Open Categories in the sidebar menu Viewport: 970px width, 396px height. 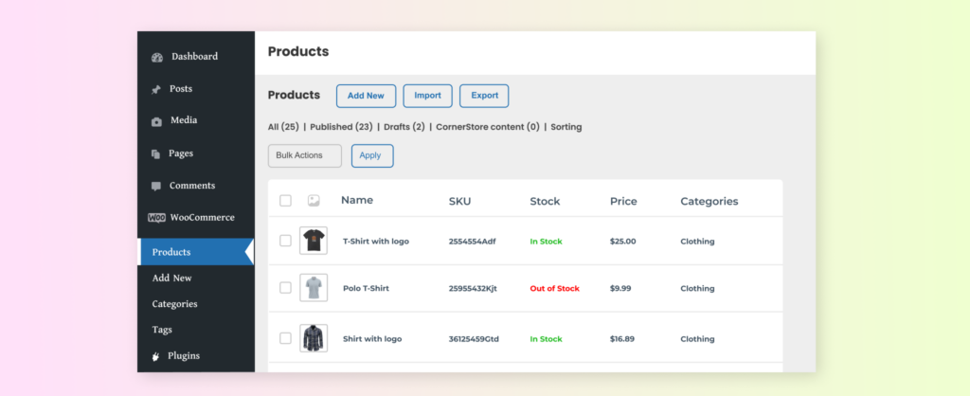174,304
